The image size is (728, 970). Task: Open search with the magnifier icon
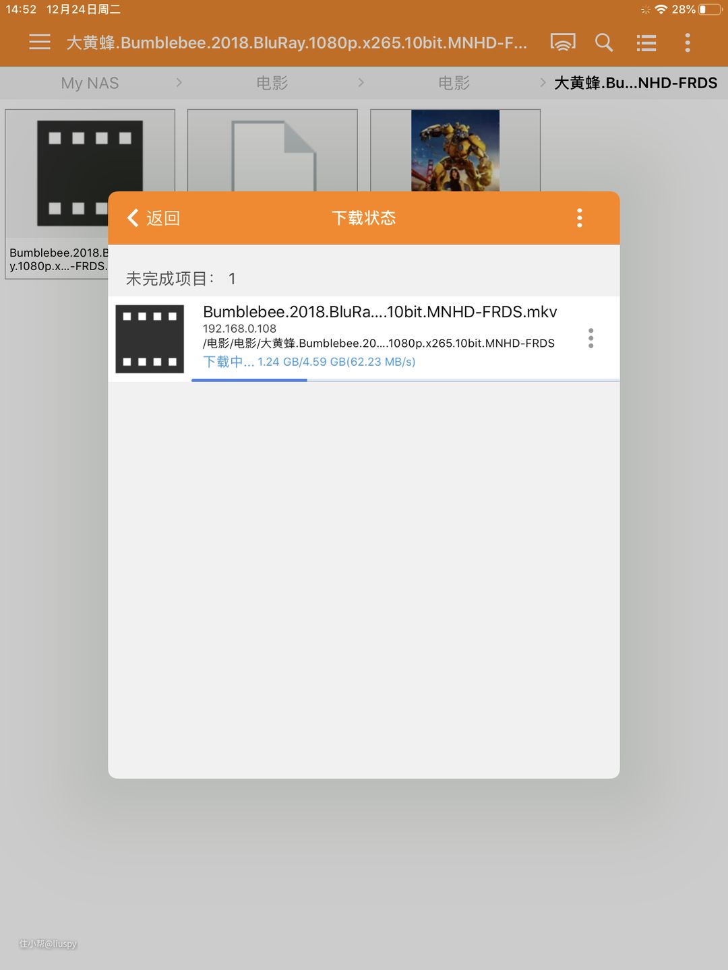(604, 42)
